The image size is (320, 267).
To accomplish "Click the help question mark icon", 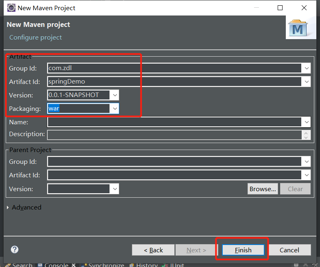I will [x=15, y=249].
